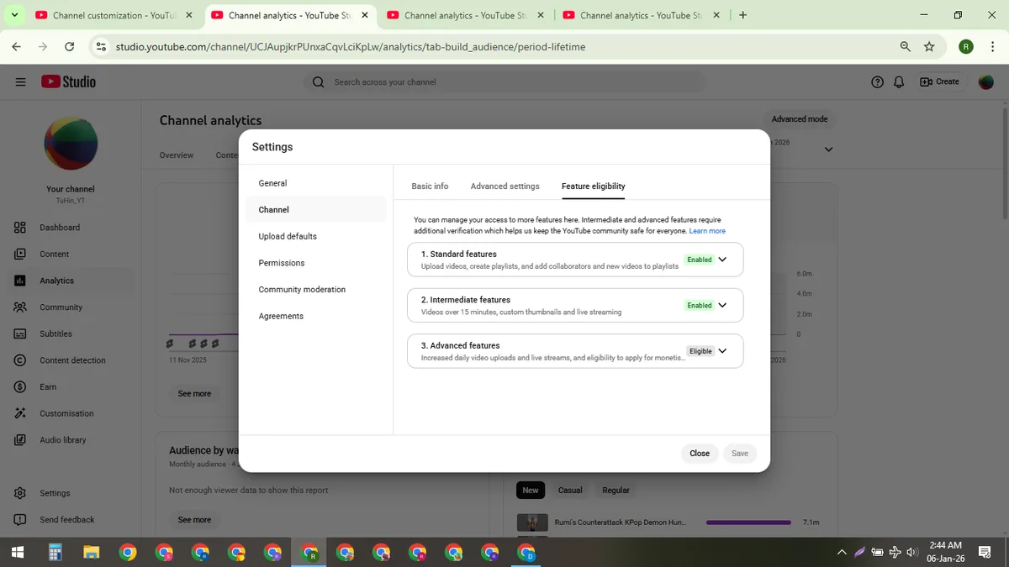Viewport: 1009px width, 567px height.
Task: Click the Send feedback icon
Action: click(x=20, y=520)
